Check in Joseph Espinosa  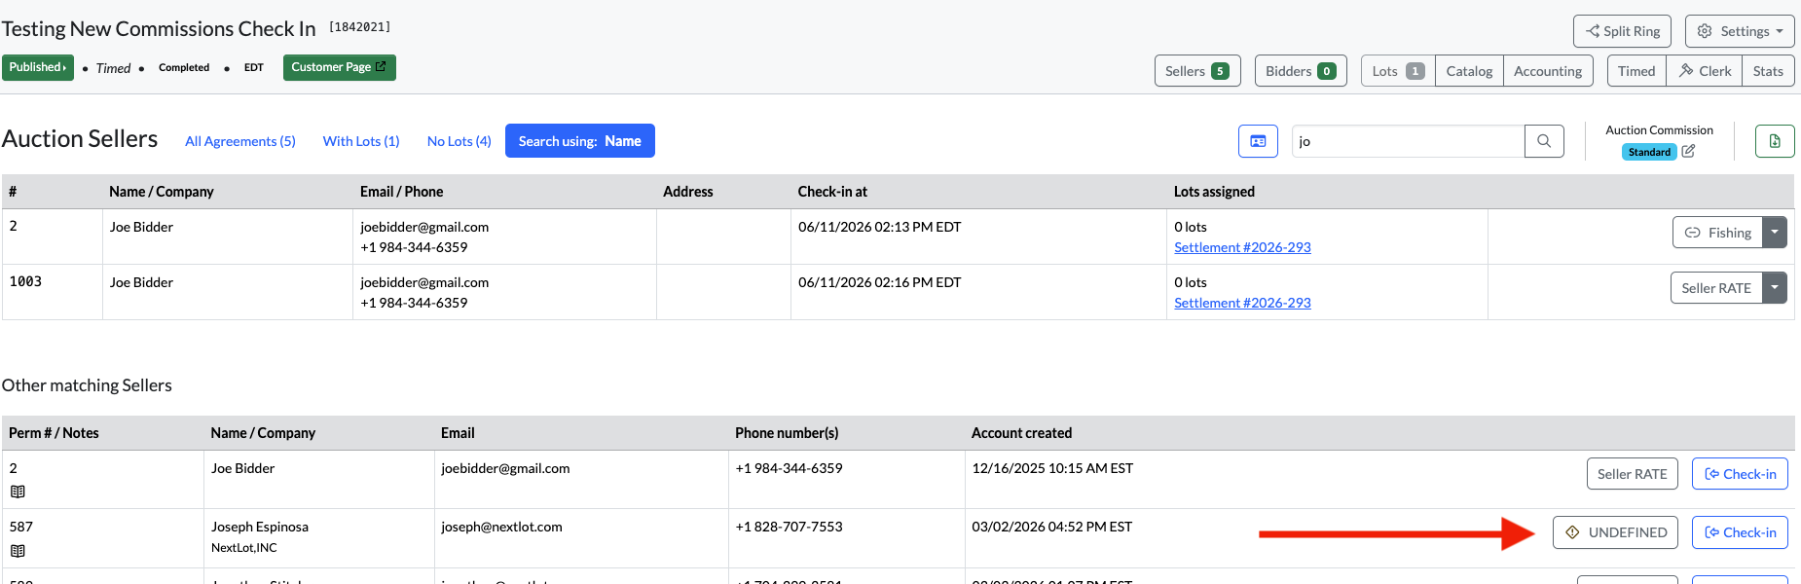(1740, 532)
